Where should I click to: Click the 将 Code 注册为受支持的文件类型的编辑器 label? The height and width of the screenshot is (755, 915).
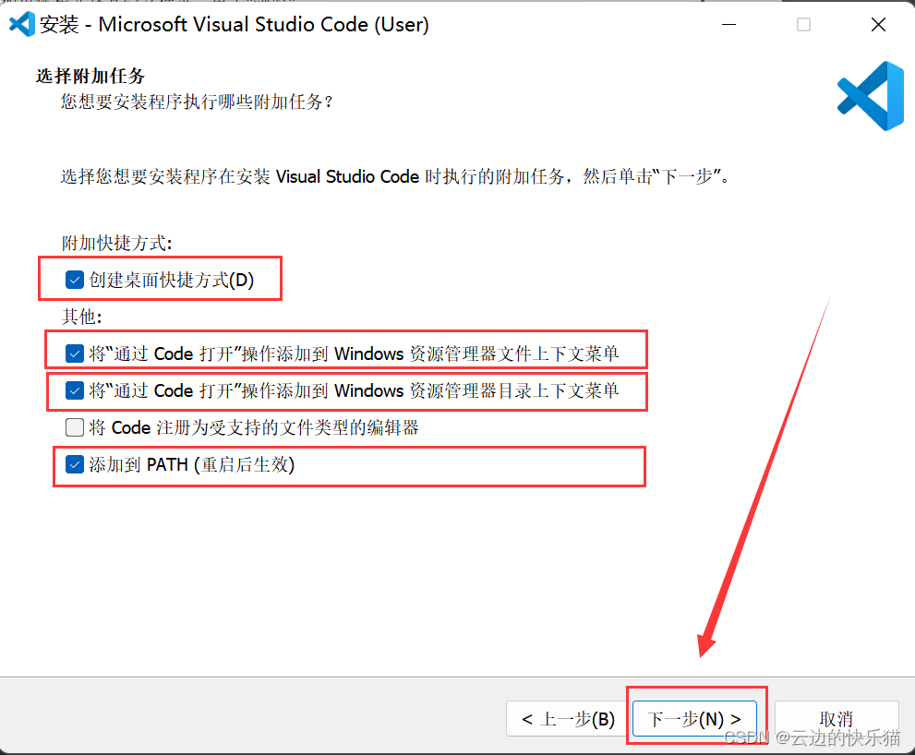tap(254, 427)
